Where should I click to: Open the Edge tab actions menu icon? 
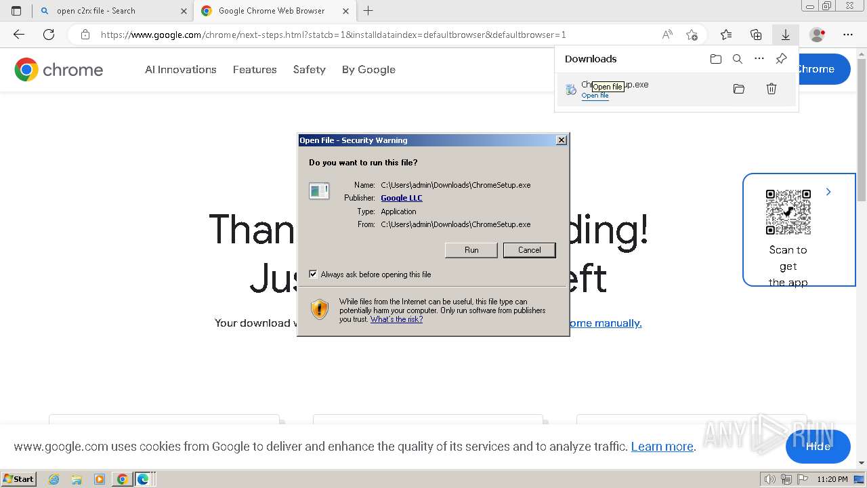coord(16,11)
